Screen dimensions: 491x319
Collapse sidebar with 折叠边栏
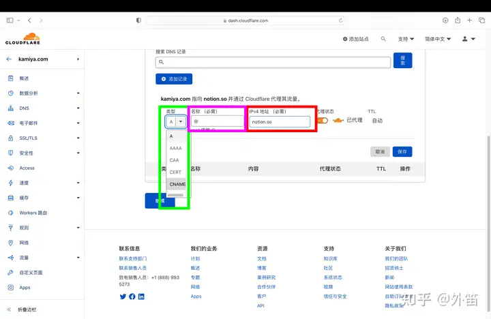[x=27, y=309]
